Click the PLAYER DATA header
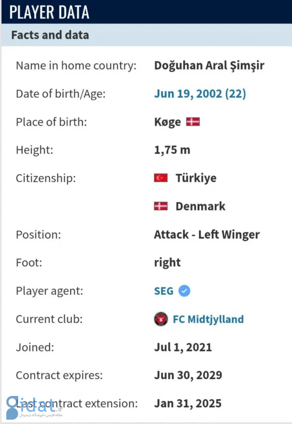Image resolution: width=292 pixels, height=424 pixels. [x=49, y=12]
